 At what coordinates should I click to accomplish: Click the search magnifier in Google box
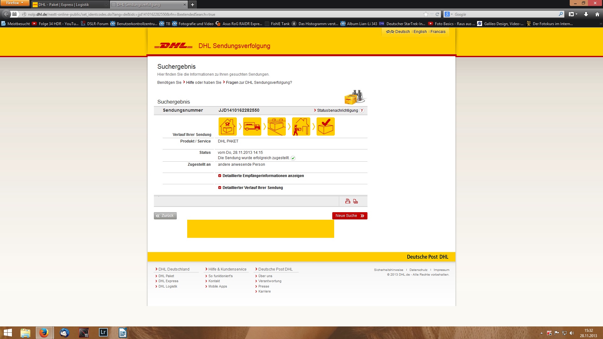(561, 14)
